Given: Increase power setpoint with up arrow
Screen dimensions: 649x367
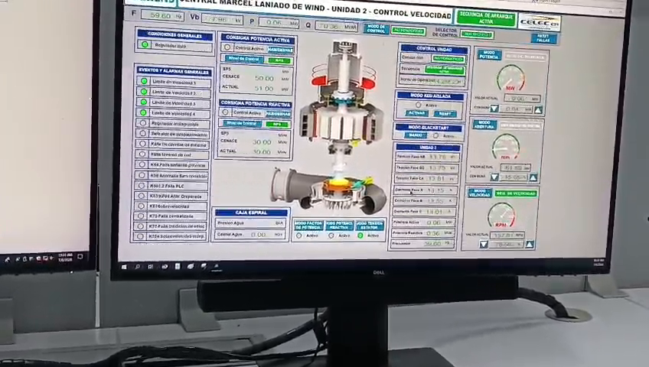Looking at the screenshot, I should [538, 109].
